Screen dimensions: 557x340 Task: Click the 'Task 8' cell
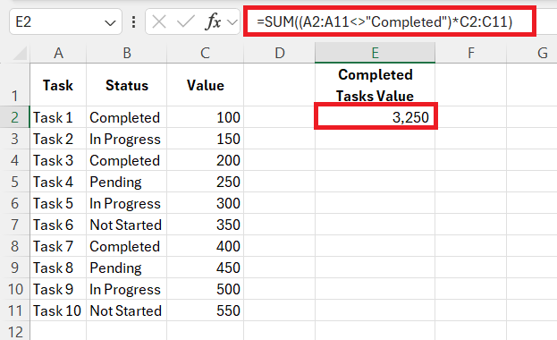pyautogui.click(x=58, y=268)
